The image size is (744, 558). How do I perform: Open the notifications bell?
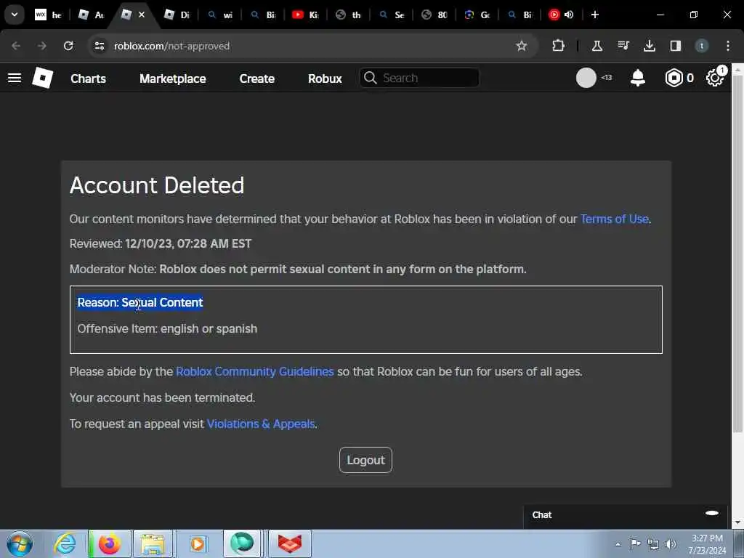click(x=638, y=78)
